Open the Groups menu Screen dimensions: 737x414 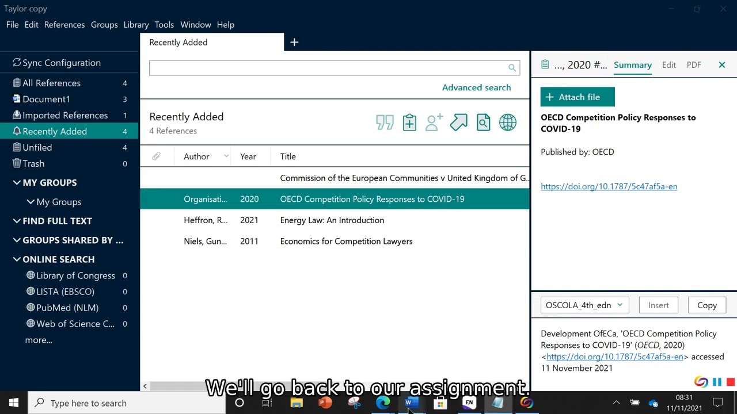(104, 25)
